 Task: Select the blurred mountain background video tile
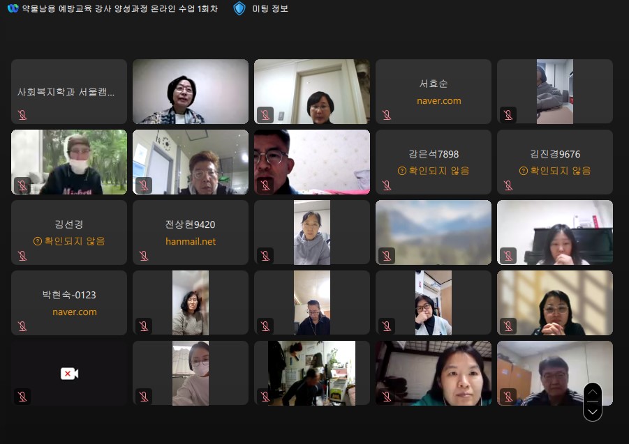434,232
